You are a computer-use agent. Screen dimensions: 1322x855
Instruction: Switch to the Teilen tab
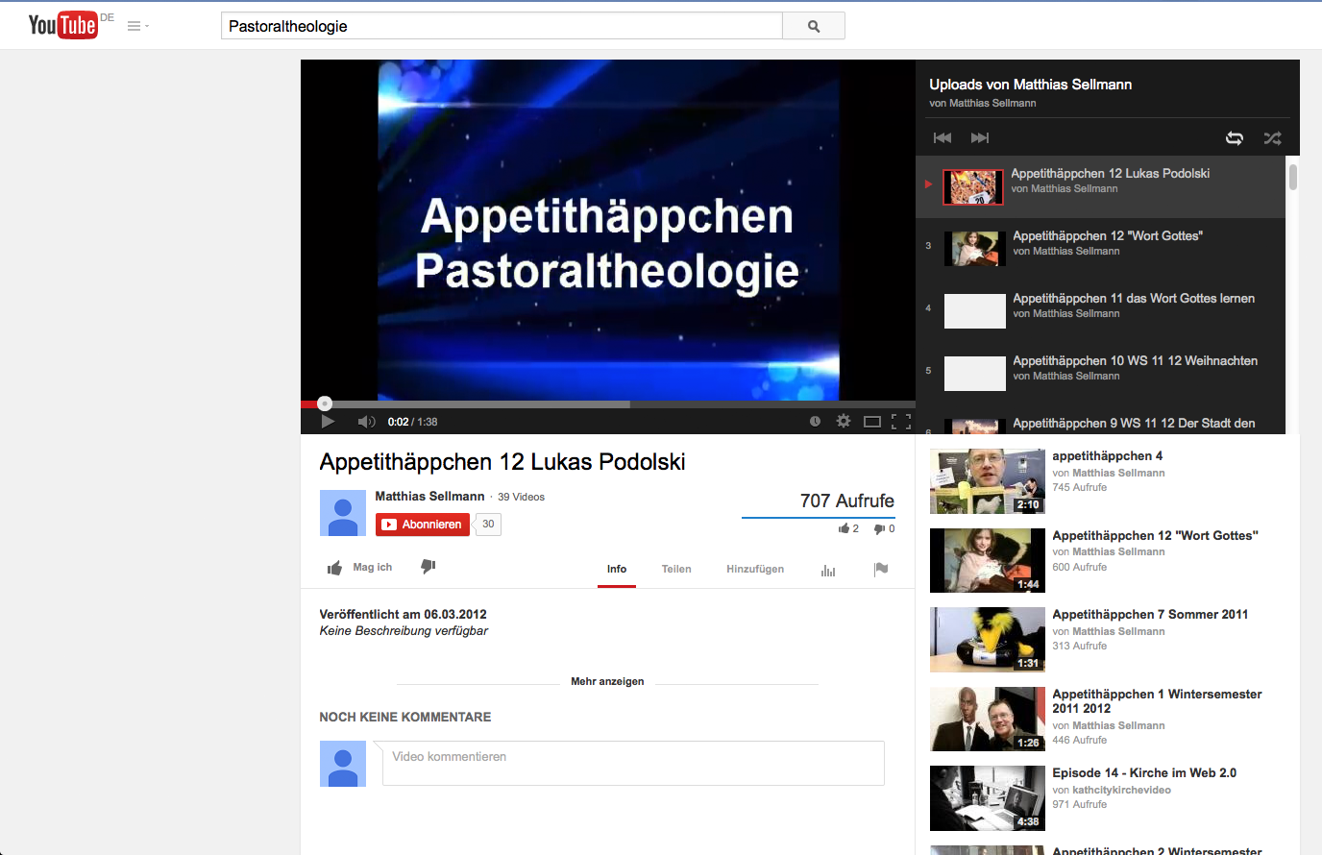click(676, 569)
